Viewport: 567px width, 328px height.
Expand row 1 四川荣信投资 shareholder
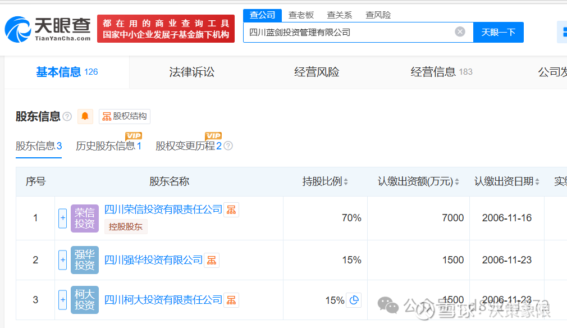[x=62, y=218]
